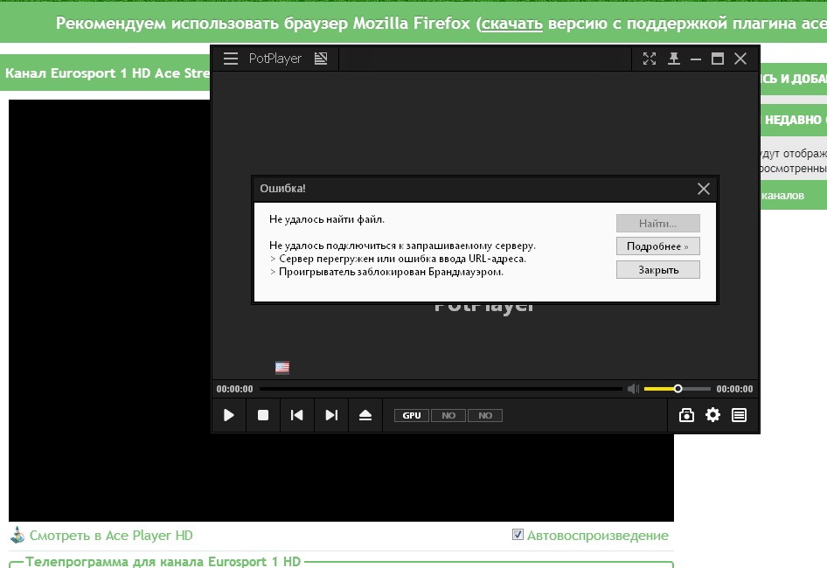Image resolution: width=827 pixels, height=568 pixels.
Task: Click the playlist icon beside PotPlayer title
Action: pos(321,59)
